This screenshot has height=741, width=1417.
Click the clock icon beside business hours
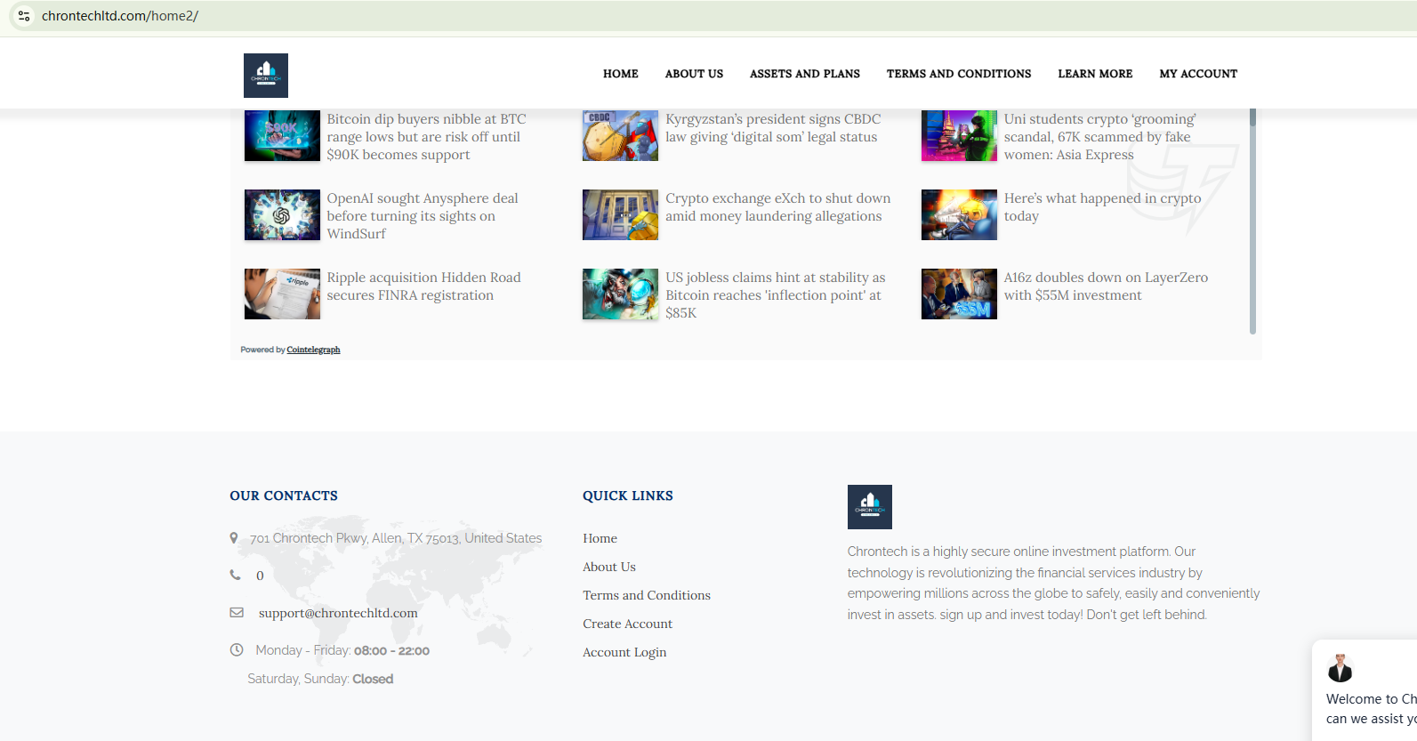point(237,650)
